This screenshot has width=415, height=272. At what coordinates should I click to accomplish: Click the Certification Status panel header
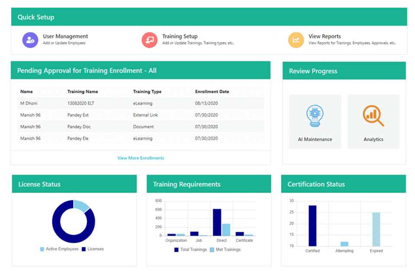pos(343,184)
